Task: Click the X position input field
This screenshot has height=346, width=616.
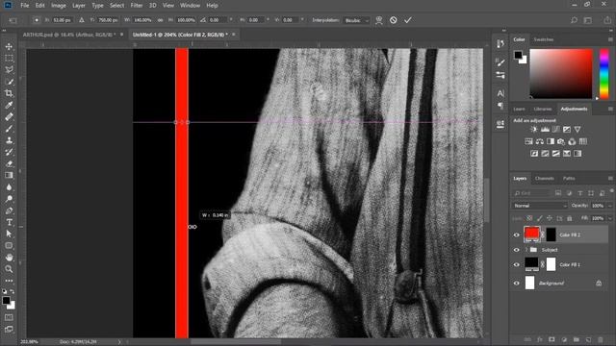Action: tap(62, 20)
